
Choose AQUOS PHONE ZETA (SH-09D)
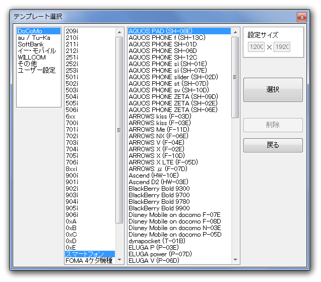(x=179, y=97)
